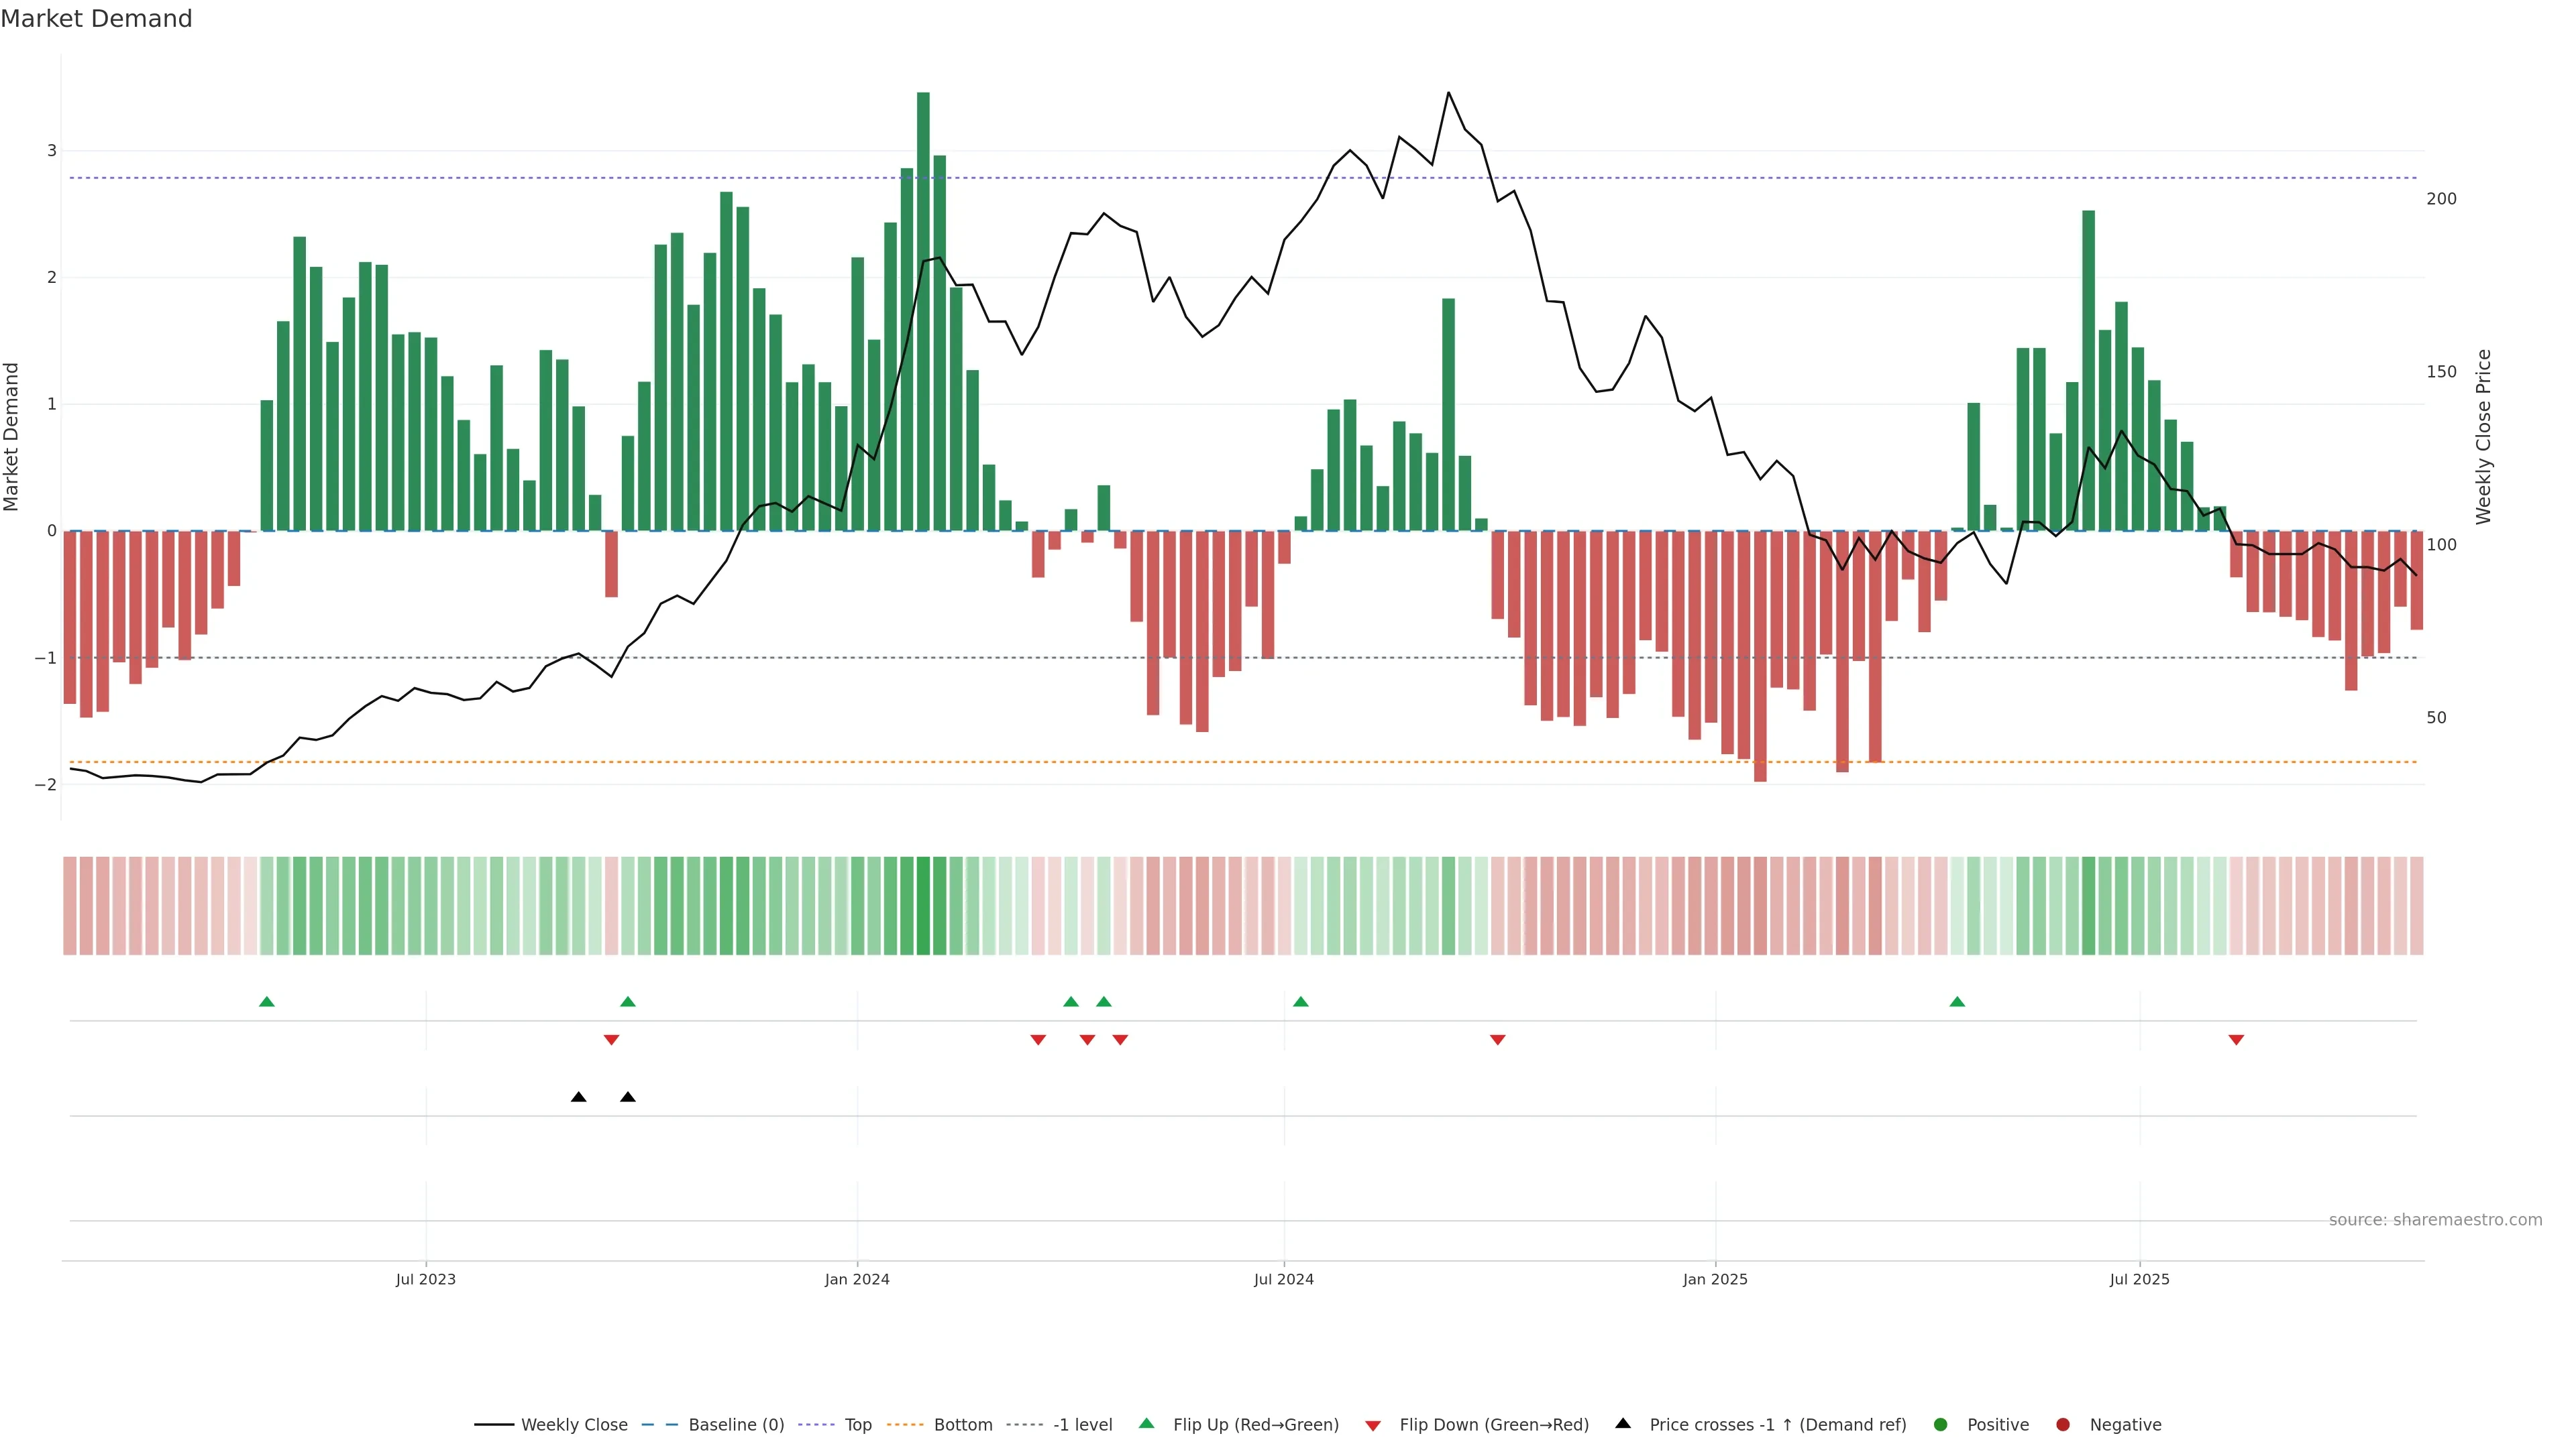
Task: Toggle Top dotted line legend entry
Action: 857,1424
